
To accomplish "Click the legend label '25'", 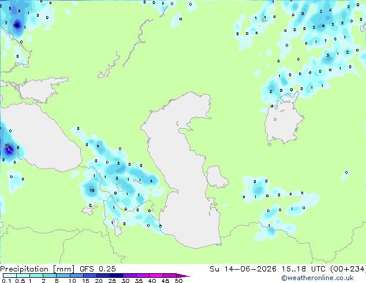I will pyautogui.click(x=112, y=281).
